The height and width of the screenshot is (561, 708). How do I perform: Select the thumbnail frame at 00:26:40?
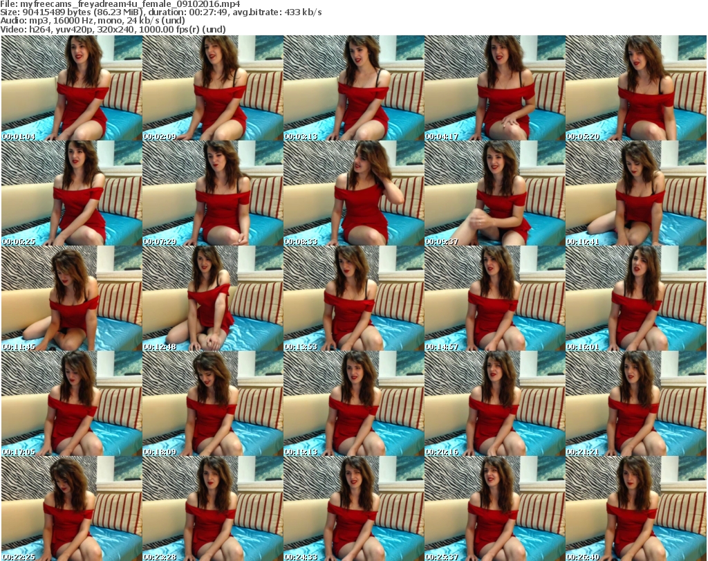tap(636, 508)
